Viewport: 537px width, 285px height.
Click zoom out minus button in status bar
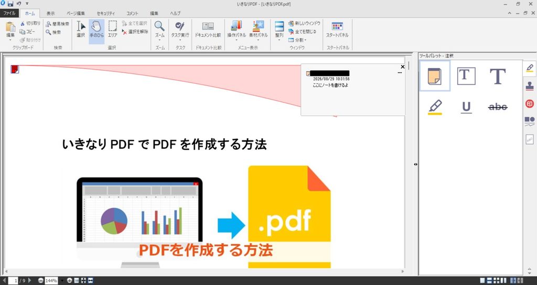pyautogui.click(x=41, y=281)
